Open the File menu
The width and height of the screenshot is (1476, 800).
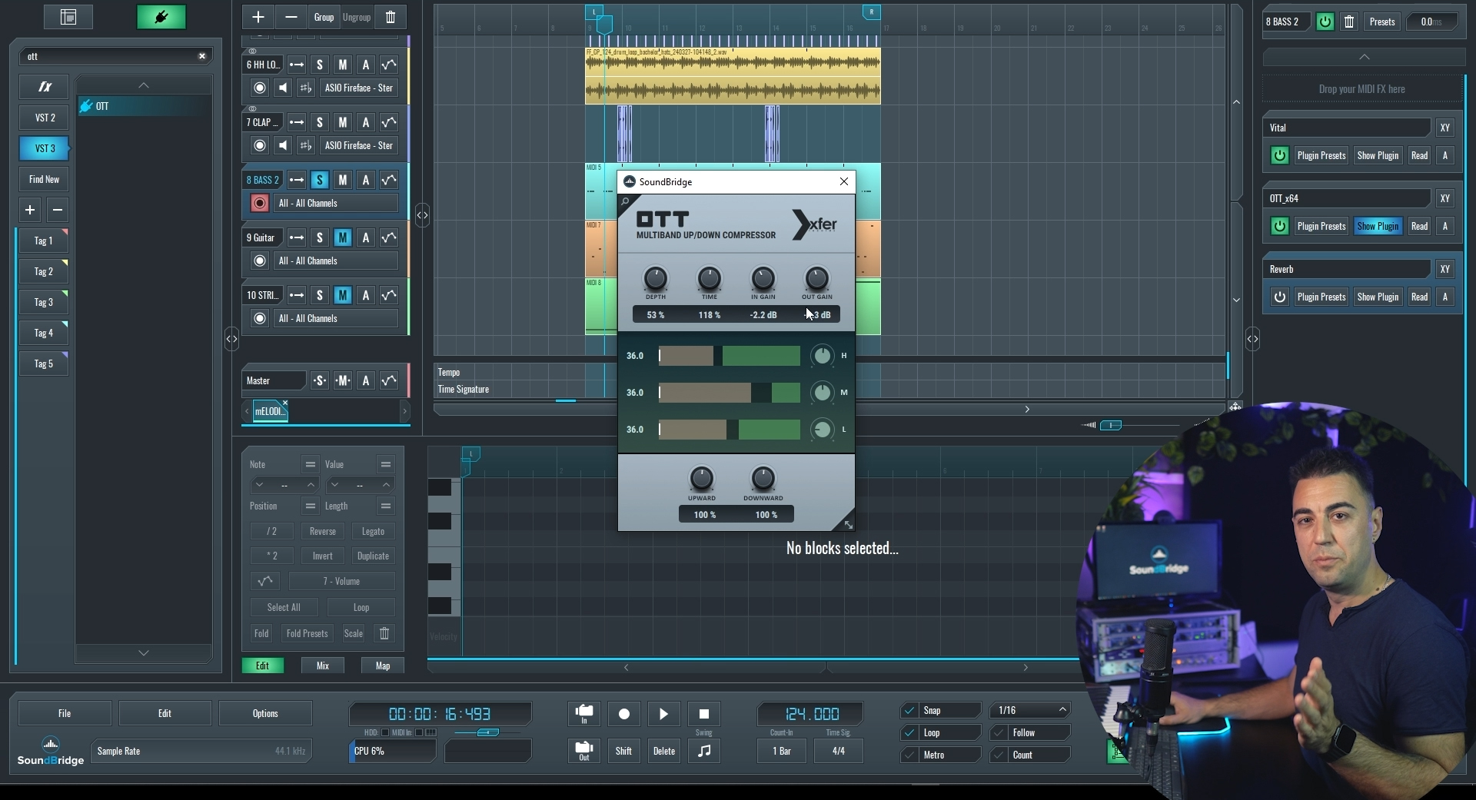pos(65,713)
